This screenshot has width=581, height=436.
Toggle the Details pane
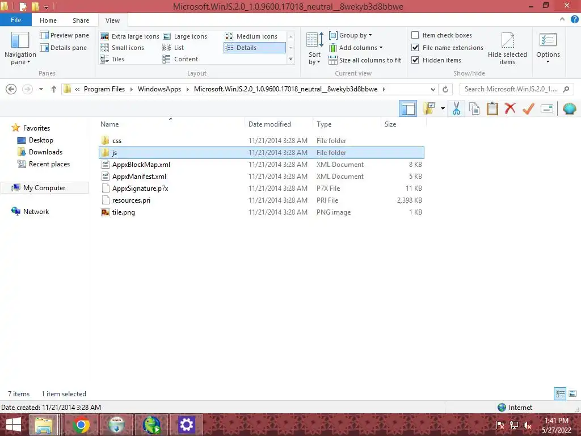[x=64, y=48]
